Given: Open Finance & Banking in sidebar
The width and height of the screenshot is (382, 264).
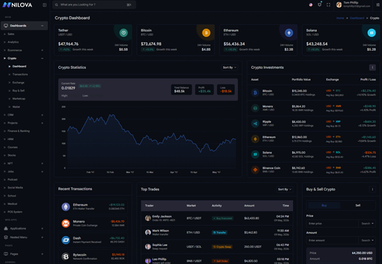Looking at the screenshot, I should pyautogui.click(x=19, y=131).
